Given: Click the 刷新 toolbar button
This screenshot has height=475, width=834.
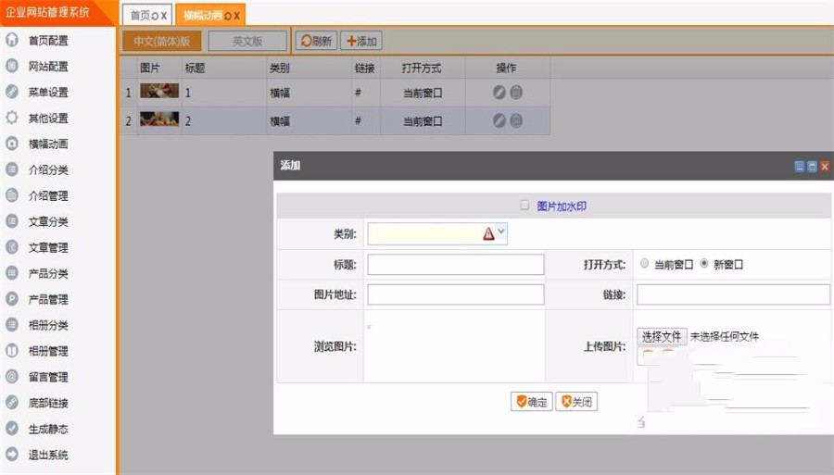Looking at the screenshot, I should coord(317,41).
